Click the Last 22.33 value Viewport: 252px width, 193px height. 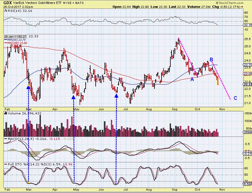click(x=177, y=7)
